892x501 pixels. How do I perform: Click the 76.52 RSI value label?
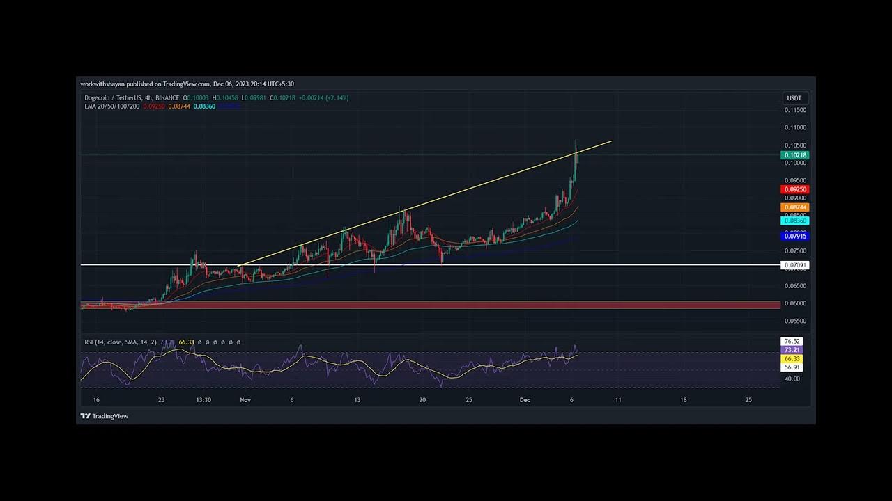792,341
